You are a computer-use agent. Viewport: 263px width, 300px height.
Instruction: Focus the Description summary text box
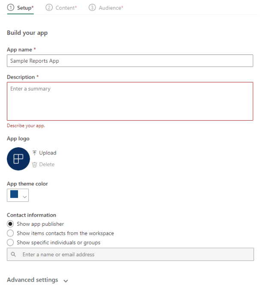tap(130, 101)
